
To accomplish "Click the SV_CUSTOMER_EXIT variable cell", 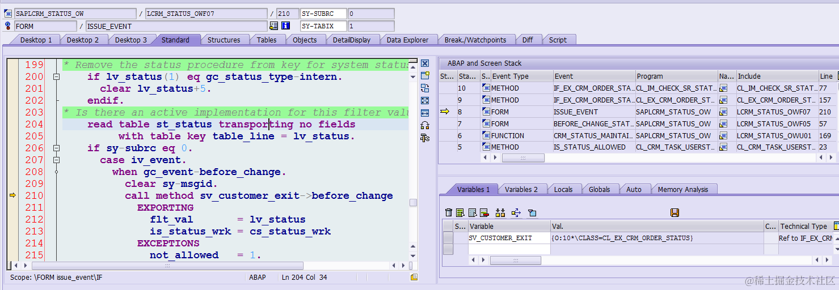I will point(509,238).
